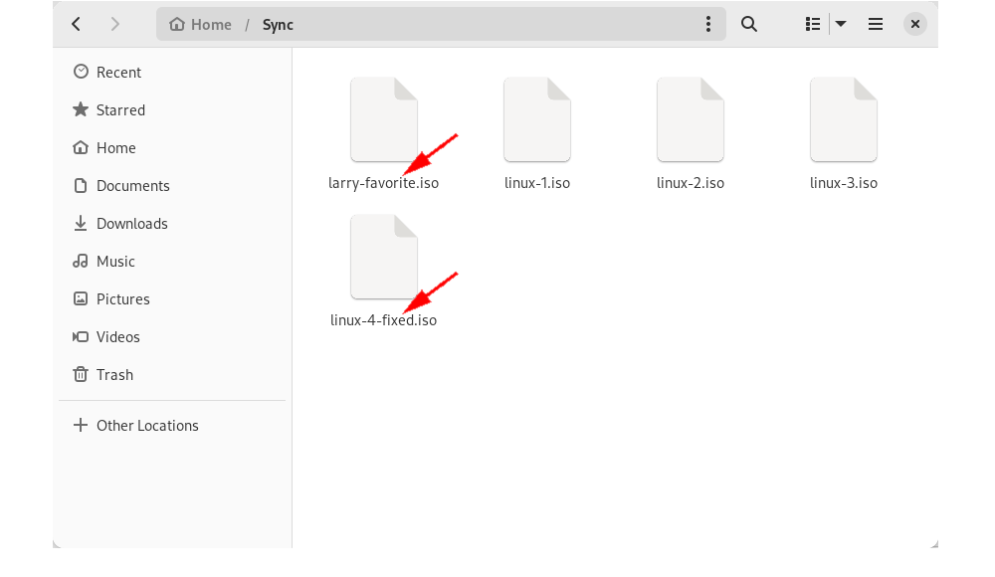
Task: Open the path bar three-dot menu
Action: click(708, 24)
